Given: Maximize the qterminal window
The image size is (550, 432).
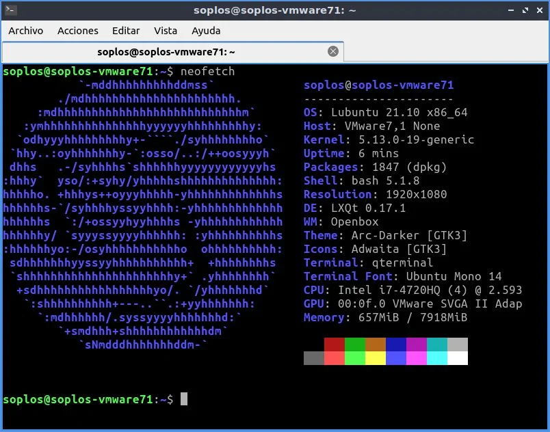Looking at the screenshot, I should pos(525,10).
